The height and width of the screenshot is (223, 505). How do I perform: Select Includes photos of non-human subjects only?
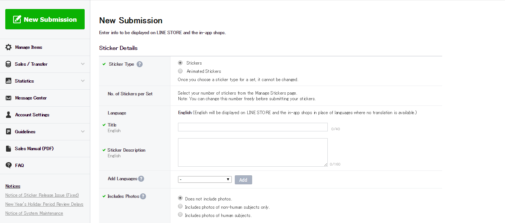[180, 206]
